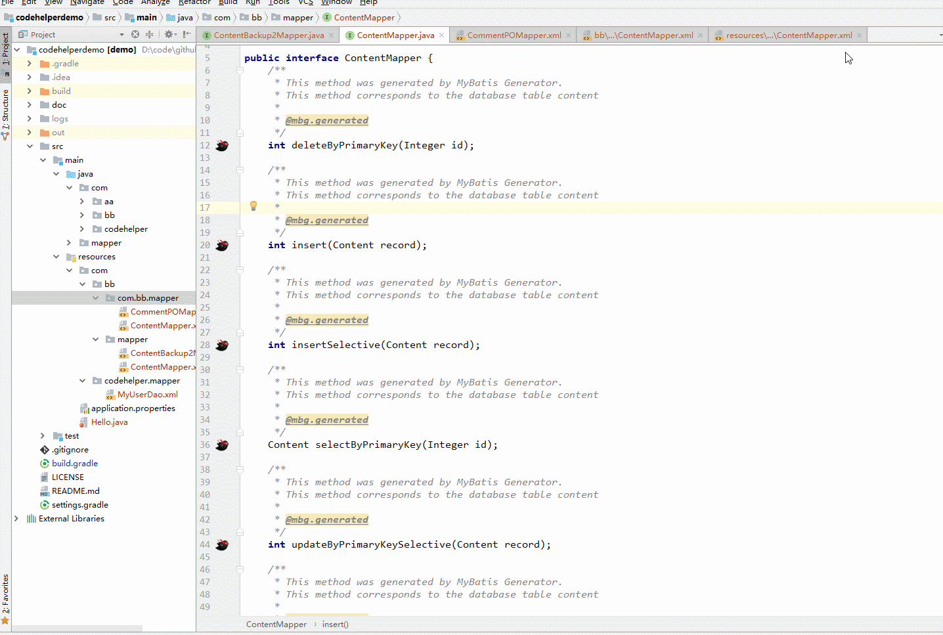This screenshot has width=943, height=635.
Task: Place cursor in the 'int insert(Content record);' line
Action: pyautogui.click(x=347, y=245)
